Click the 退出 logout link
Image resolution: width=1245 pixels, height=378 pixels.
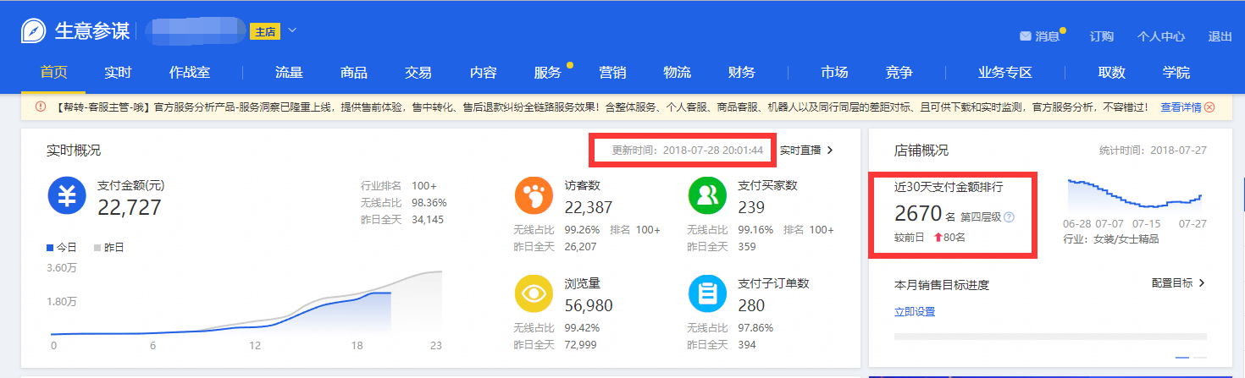(x=1220, y=36)
